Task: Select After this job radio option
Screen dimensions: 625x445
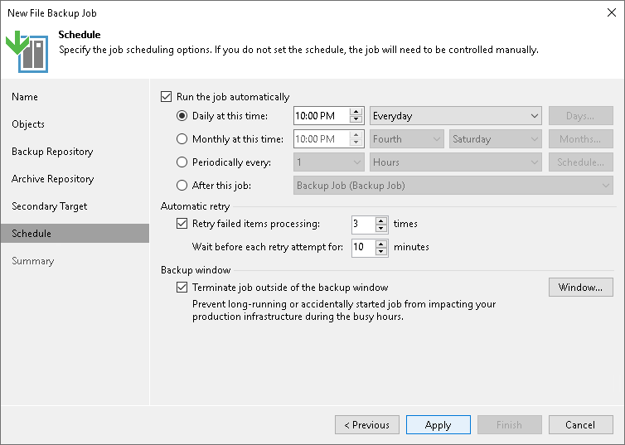Action: click(x=182, y=186)
